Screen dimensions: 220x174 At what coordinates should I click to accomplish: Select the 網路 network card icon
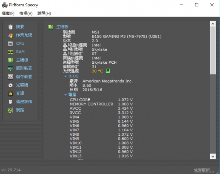click(x=10, y=110)
